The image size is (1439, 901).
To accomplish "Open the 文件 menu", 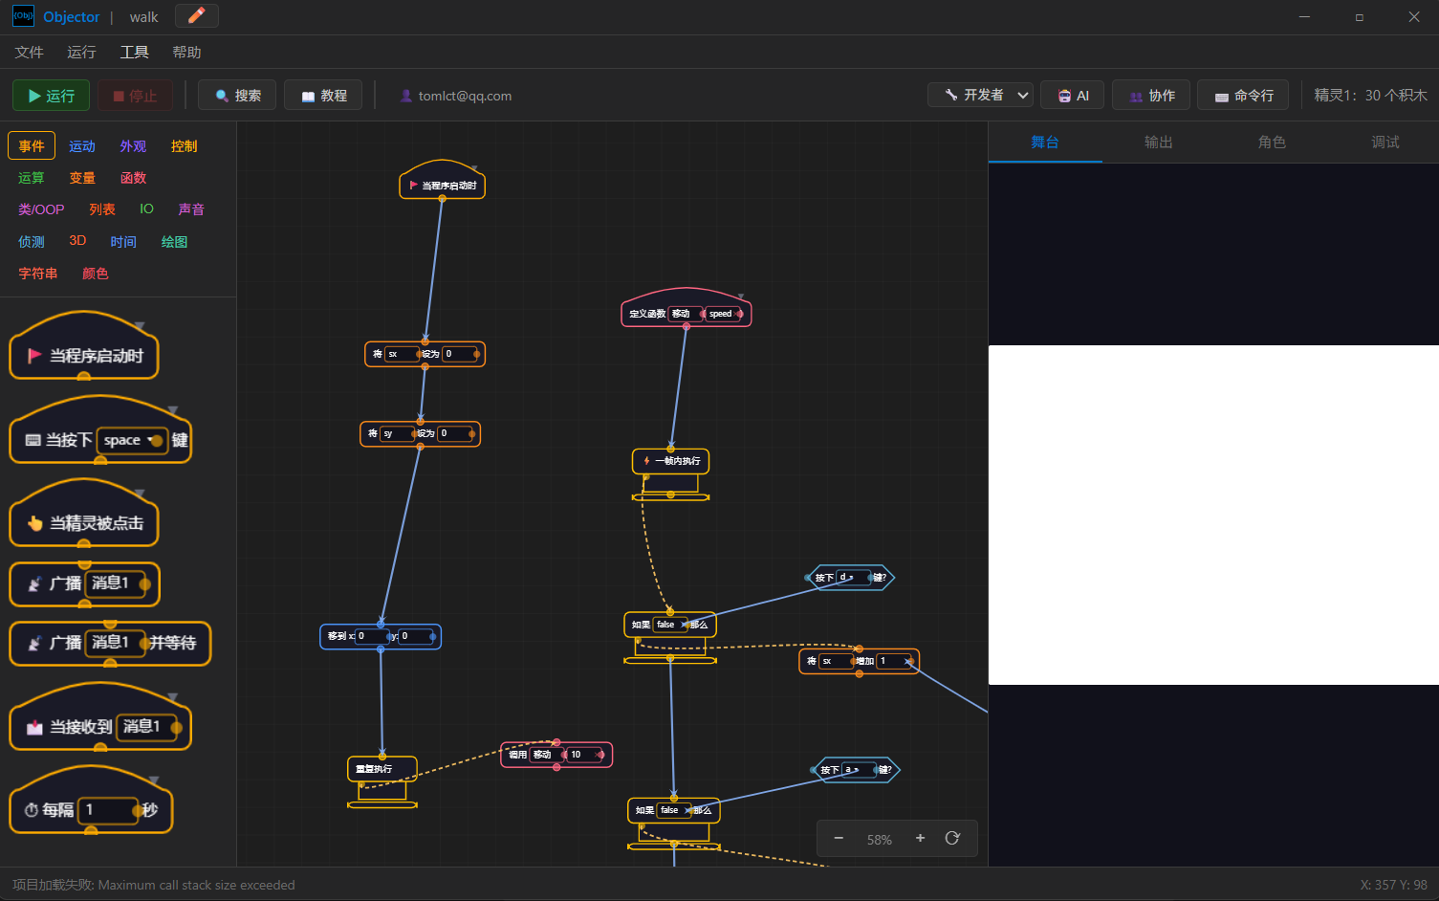I will coord(29,52).
